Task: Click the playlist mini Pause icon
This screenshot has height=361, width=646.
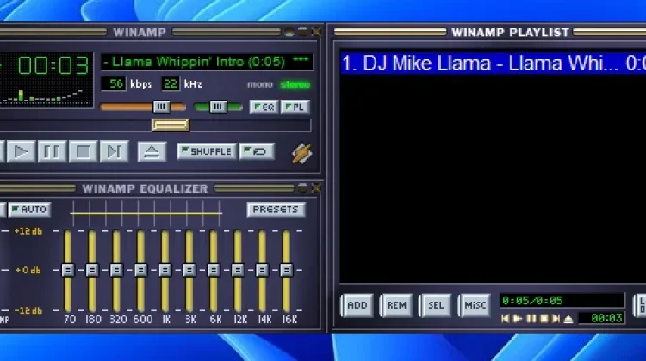Action: (x=531, y=319)
